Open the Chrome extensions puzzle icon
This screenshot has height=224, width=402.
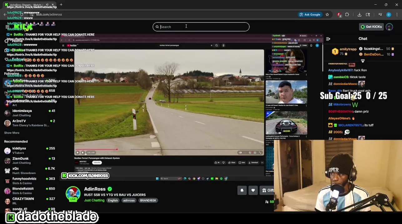click(347, 14)
